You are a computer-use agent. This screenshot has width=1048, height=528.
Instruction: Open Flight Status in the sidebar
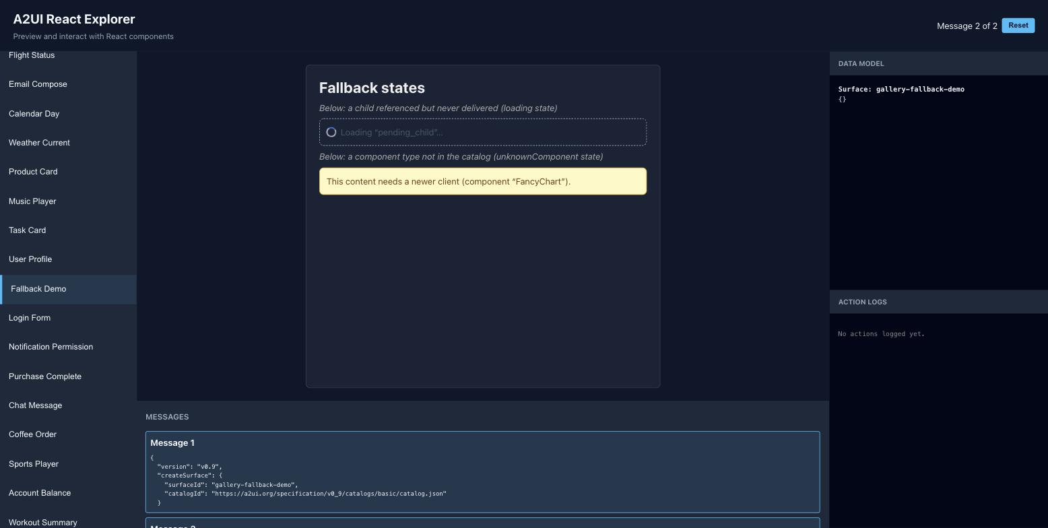point(68,55)
